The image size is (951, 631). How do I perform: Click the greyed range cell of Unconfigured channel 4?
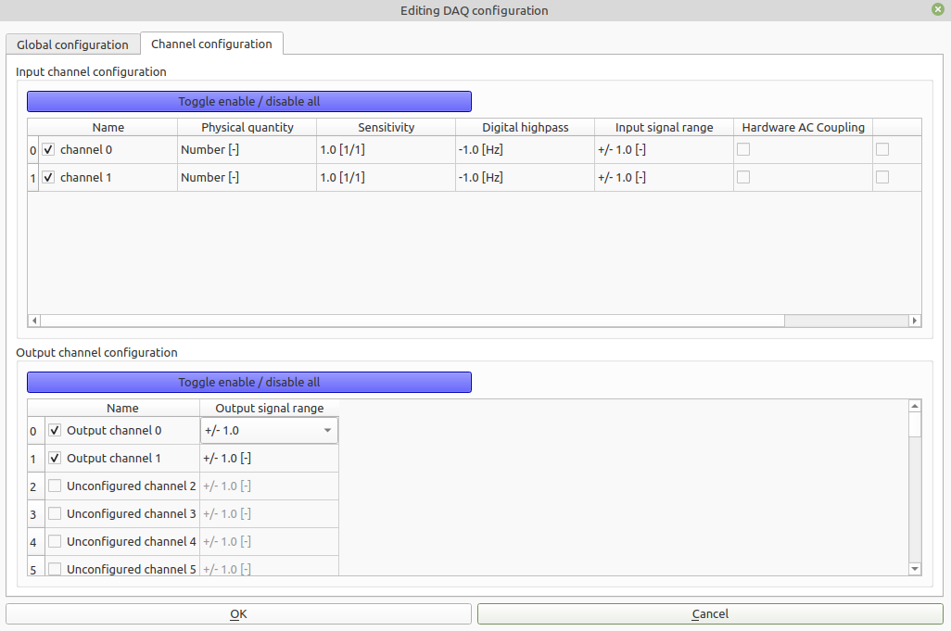point(270,542)
